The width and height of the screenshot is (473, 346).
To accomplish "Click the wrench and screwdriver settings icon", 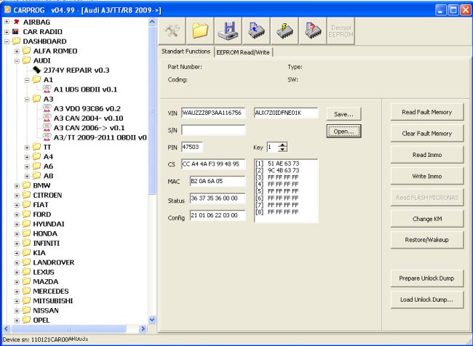I will (172, 31).
